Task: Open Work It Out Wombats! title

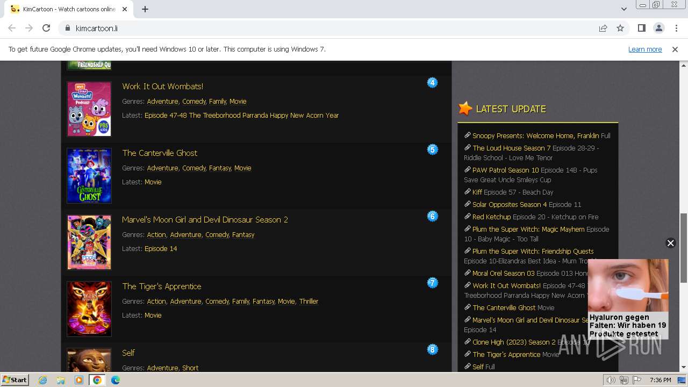Action: click(x=162, y=86)
